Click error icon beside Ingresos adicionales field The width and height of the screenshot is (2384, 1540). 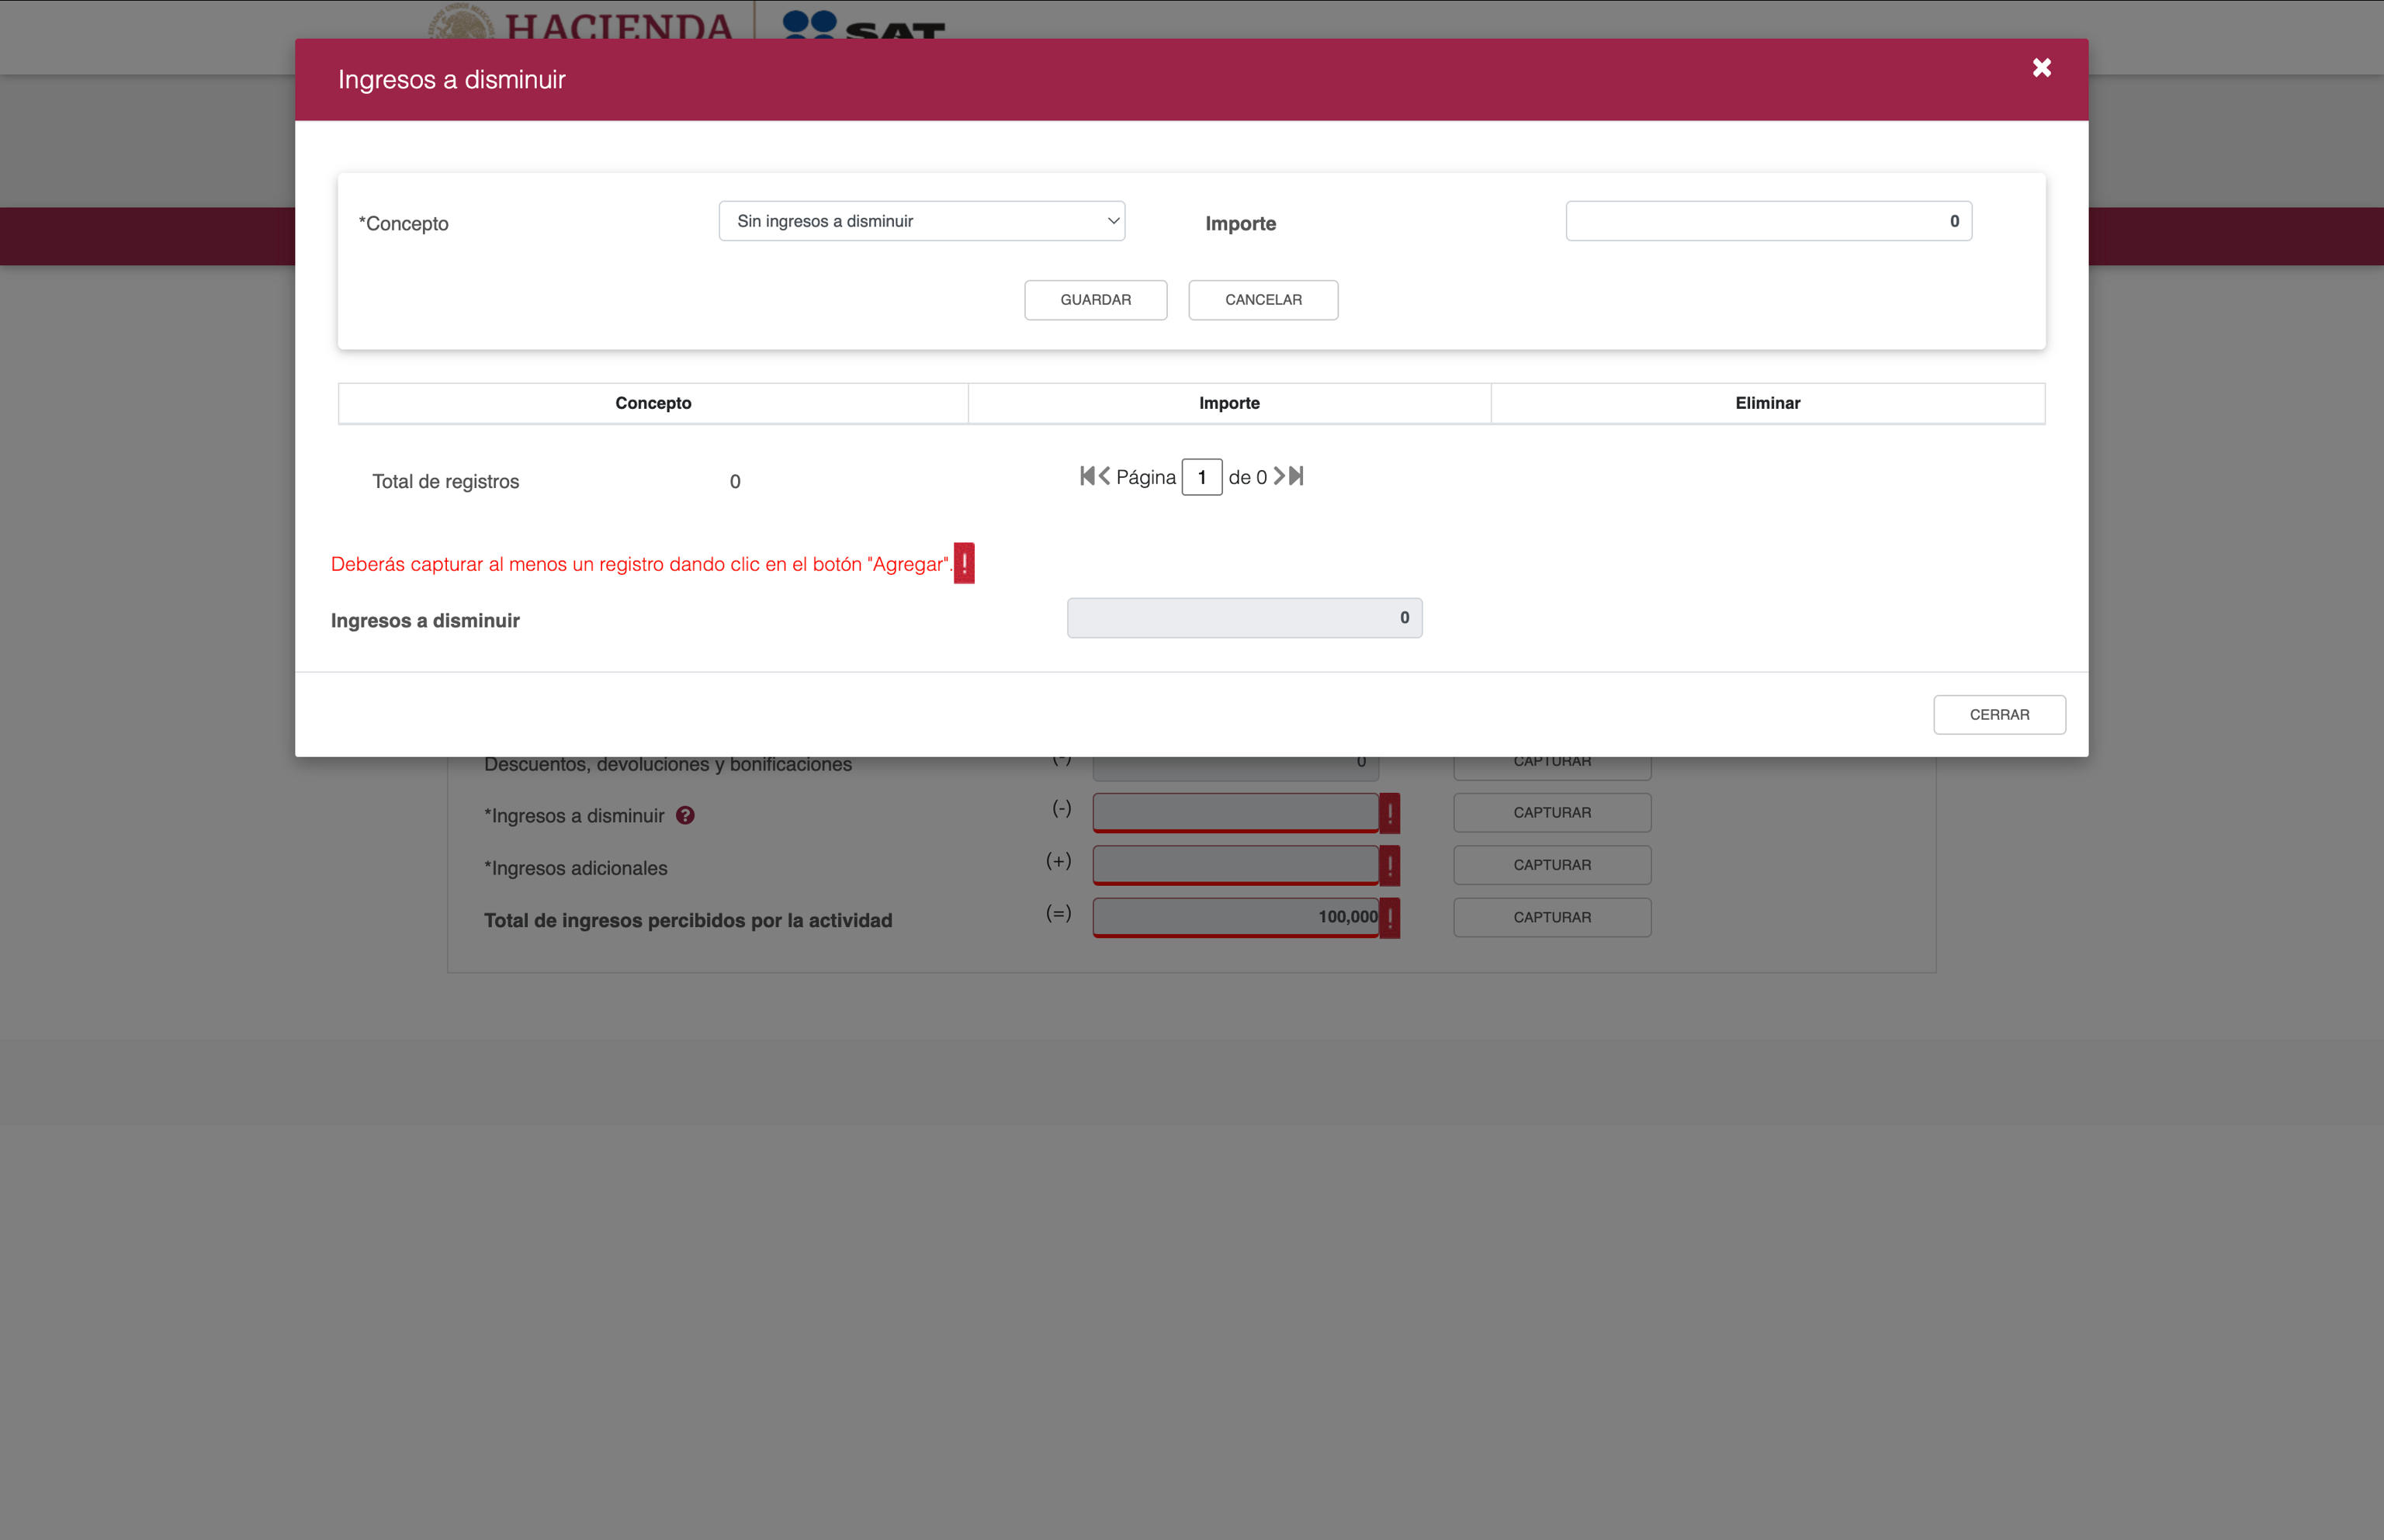pyautogui.click(x=1389, y=865)
